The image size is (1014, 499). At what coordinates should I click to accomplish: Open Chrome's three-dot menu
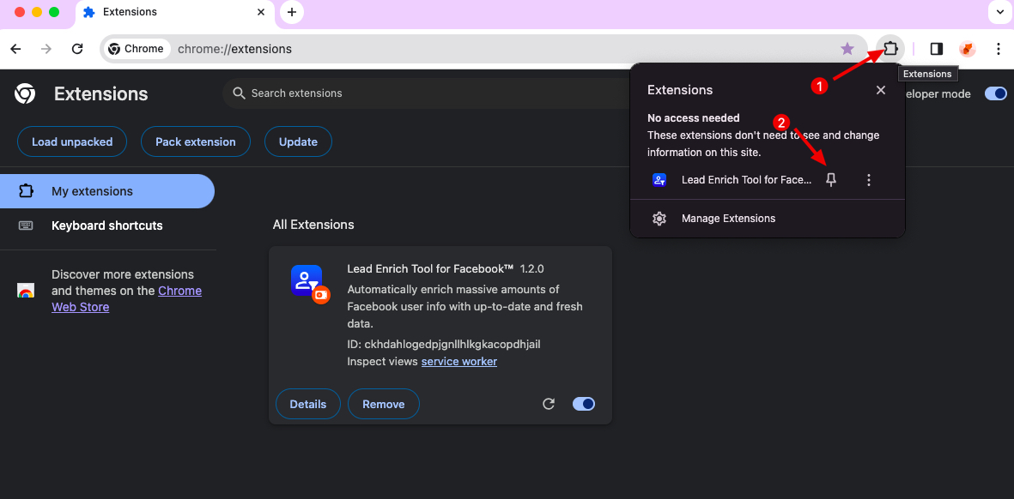(x=999, y=49)
